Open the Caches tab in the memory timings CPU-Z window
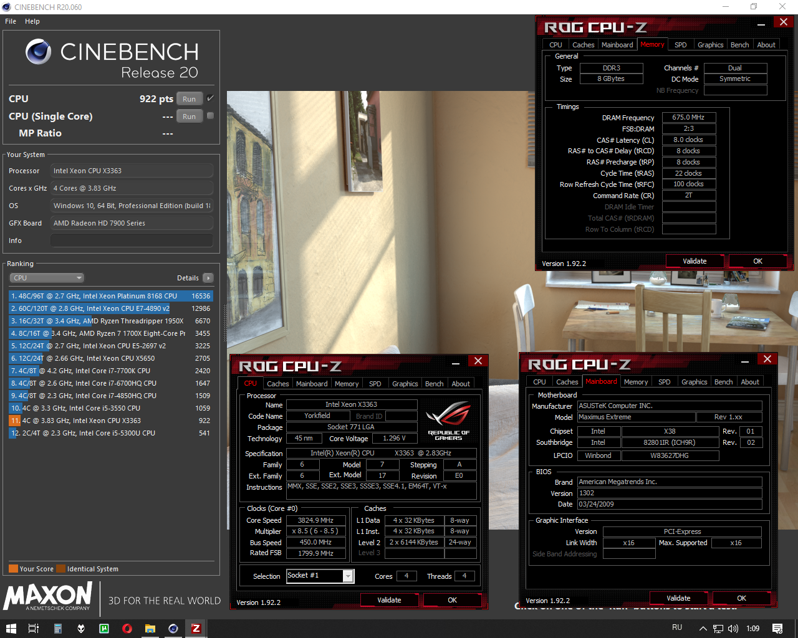The width and height of the screenshot is (798, 638). pos(584,45)
